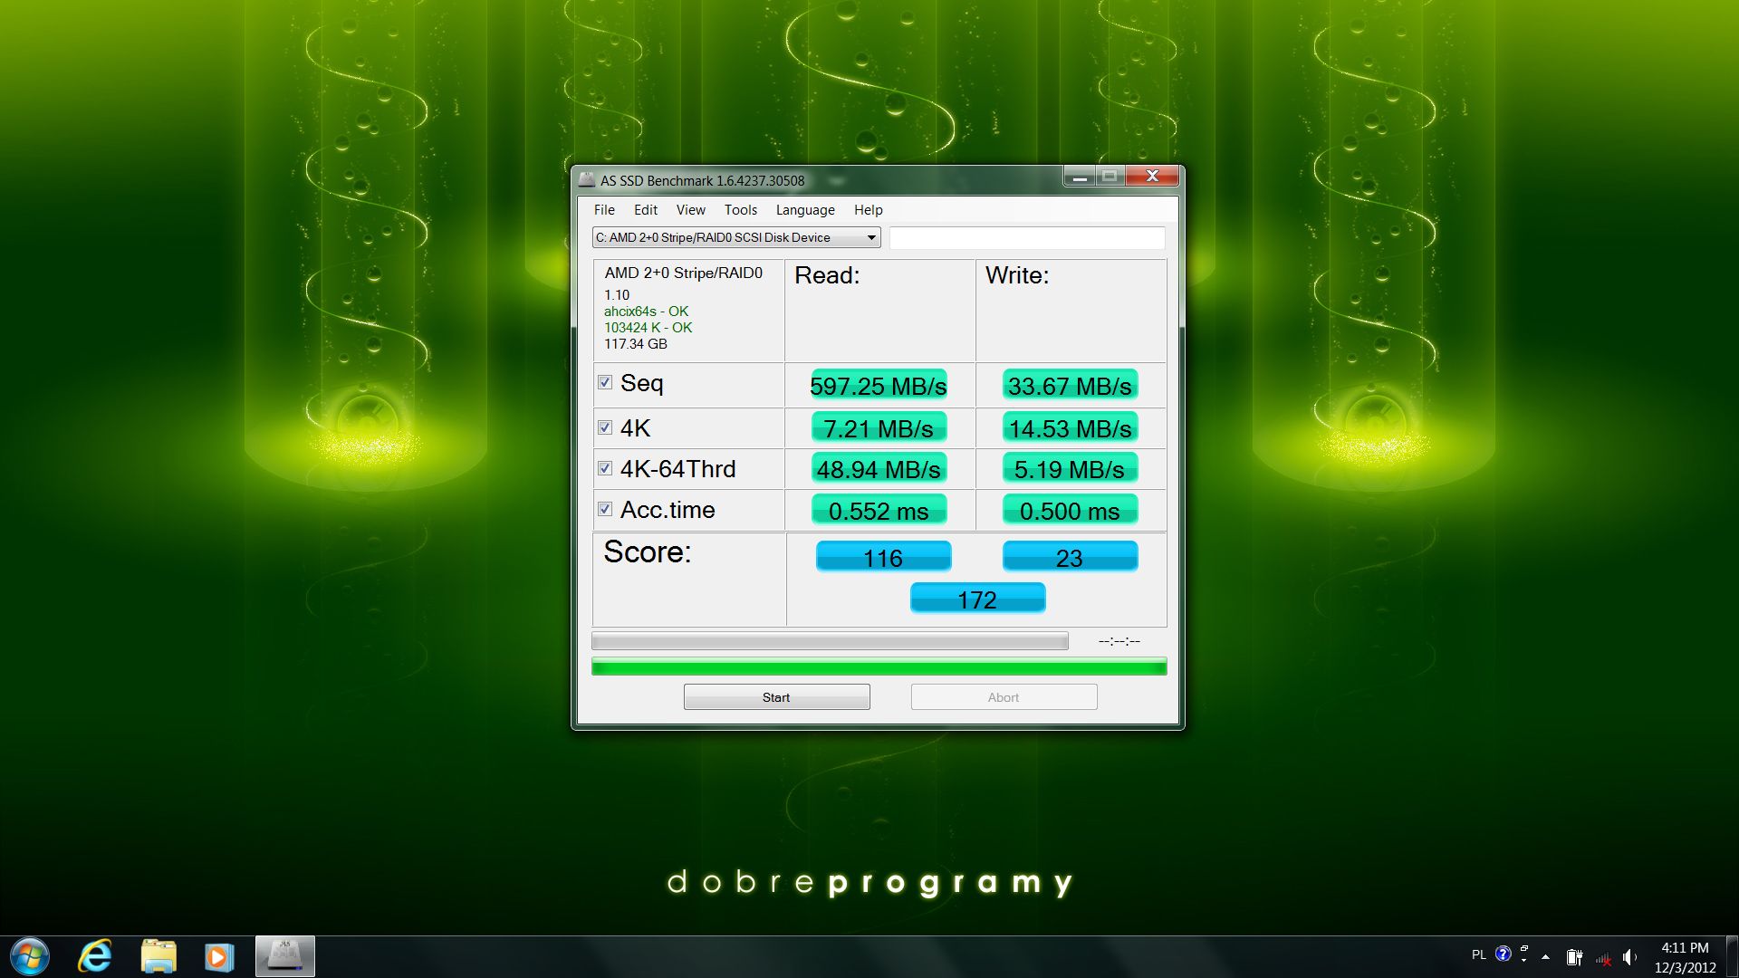Click the Seq write result 33.67 MB/s
Image resolution: width=1739 pixels, height=978 pixels.
tap(1070, 386)
